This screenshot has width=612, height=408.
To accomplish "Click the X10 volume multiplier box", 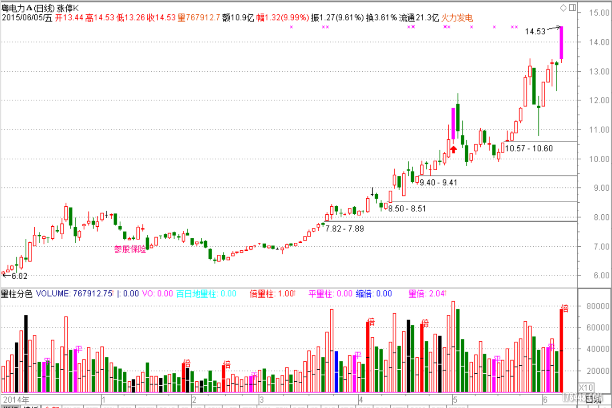I will coord(586,388).
